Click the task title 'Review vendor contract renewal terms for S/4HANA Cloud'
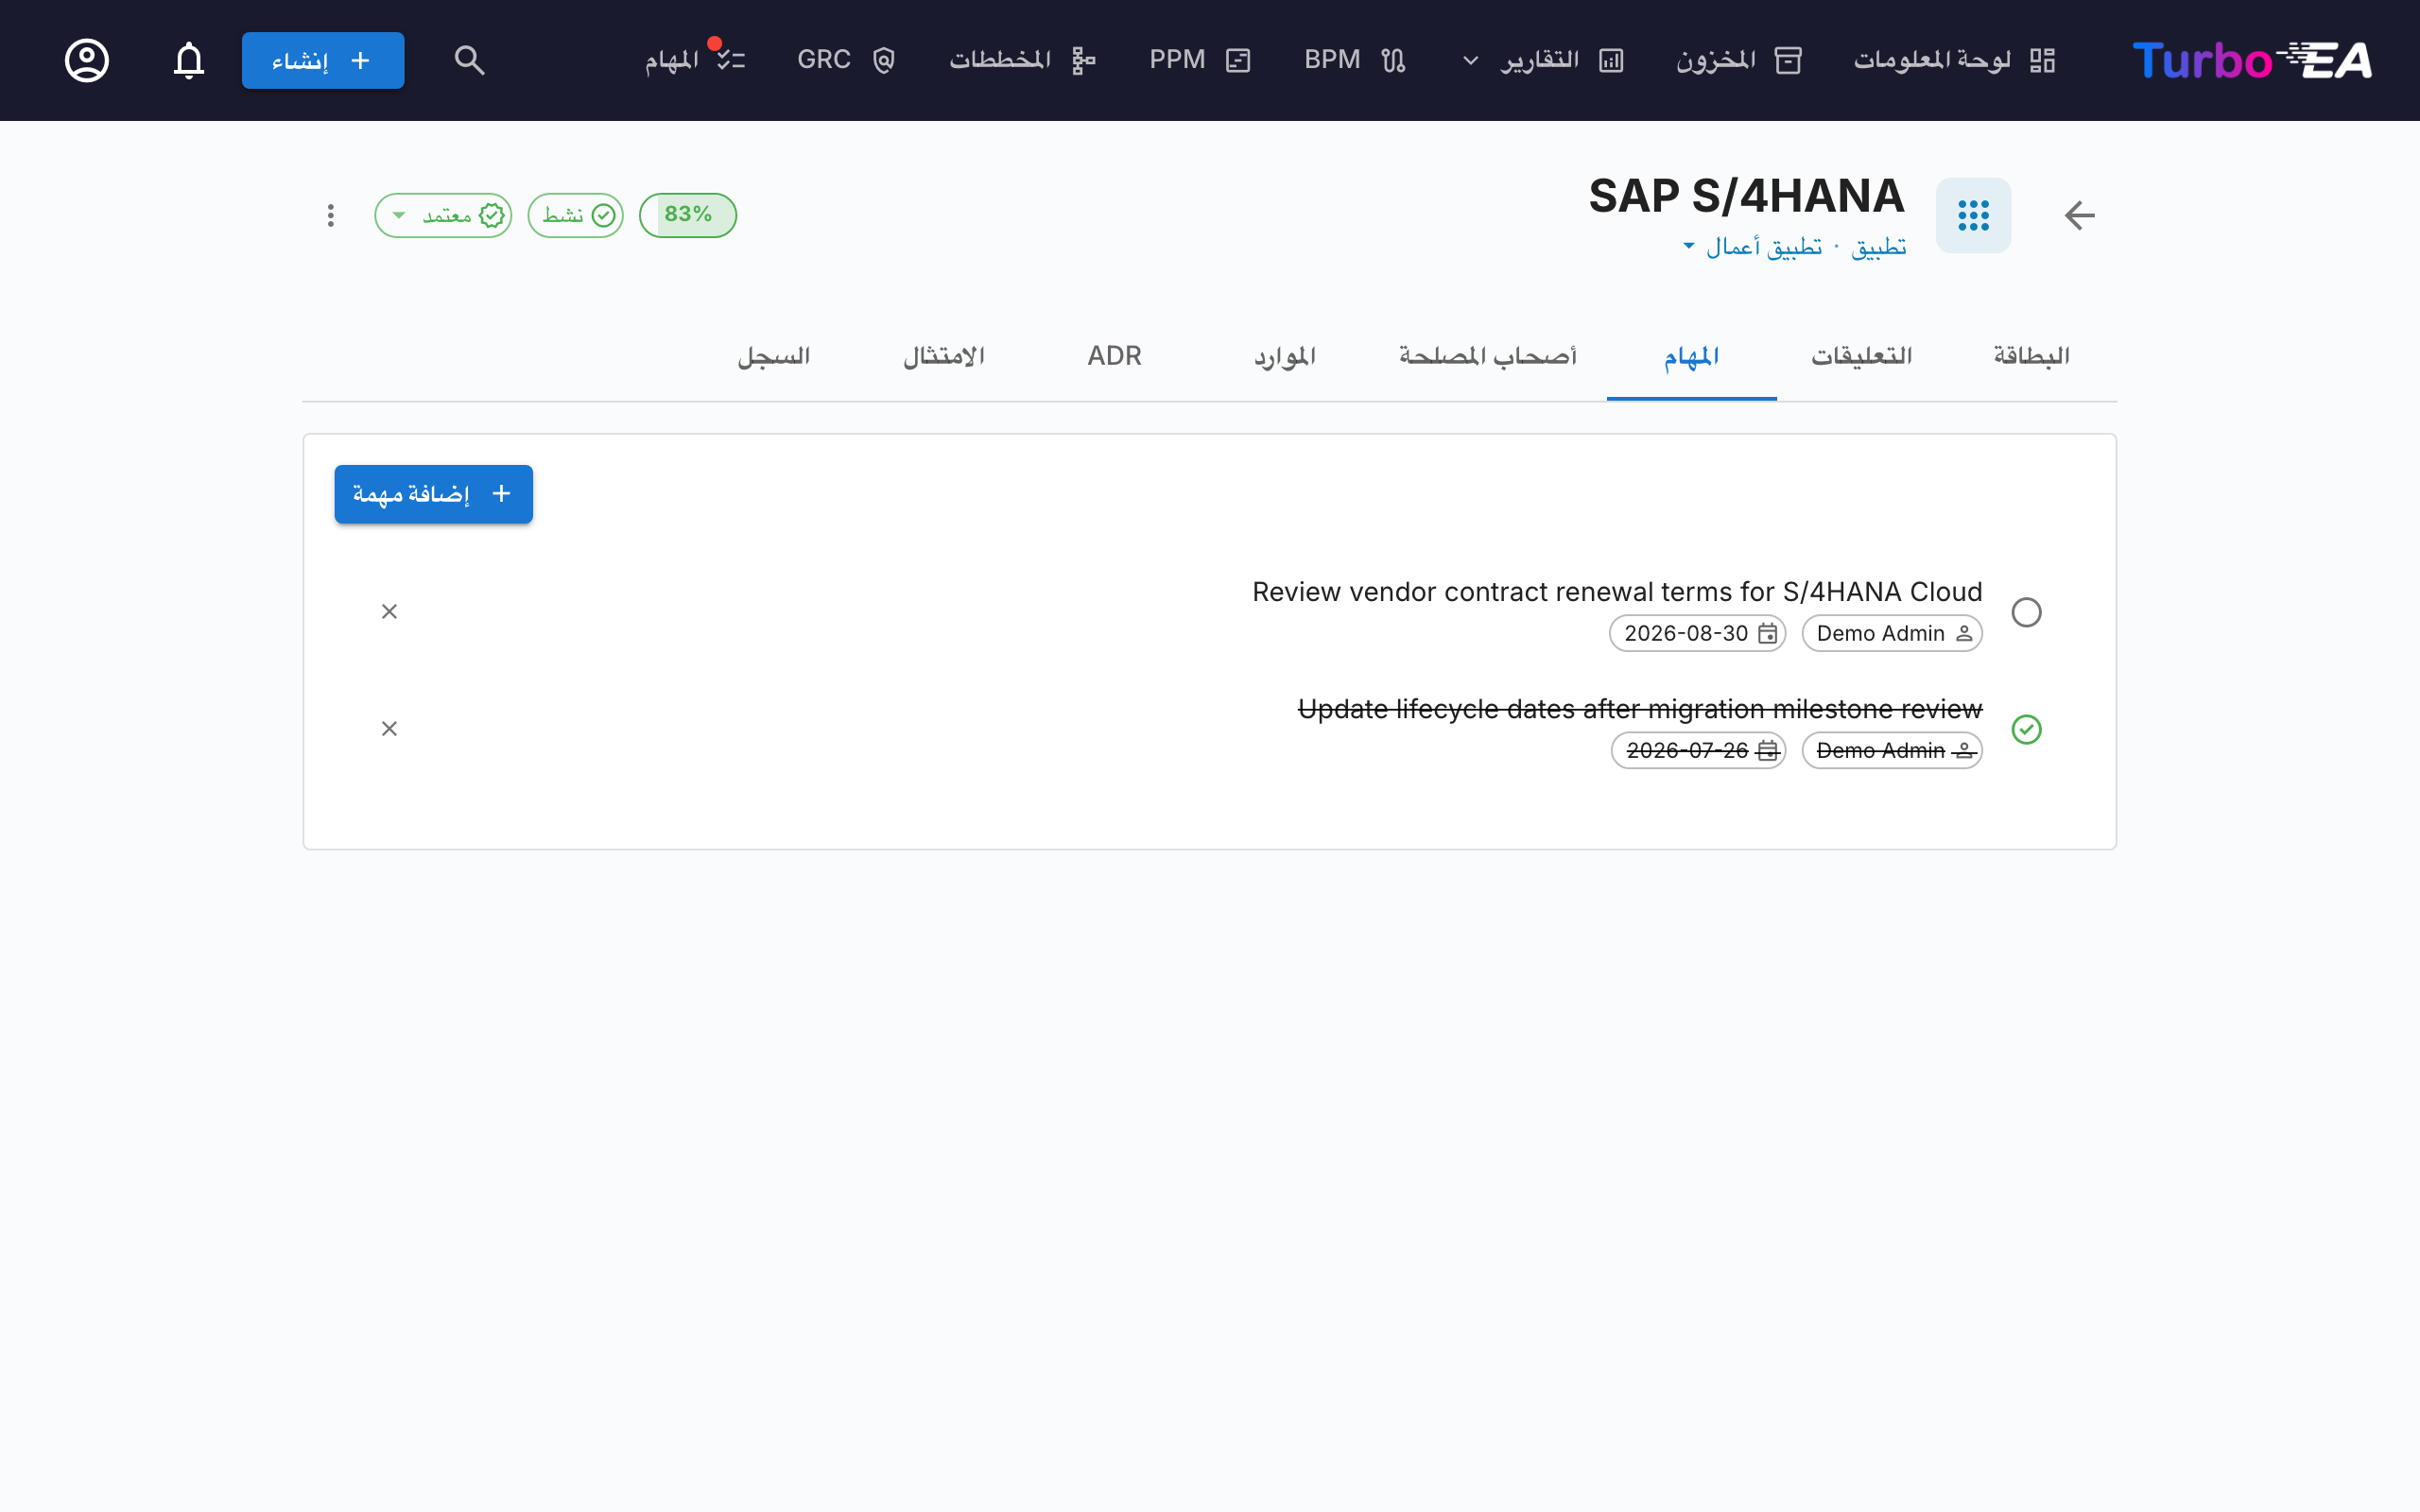The width and height of the screenshot is (2420, 1512). click(x=1617, y=592)
